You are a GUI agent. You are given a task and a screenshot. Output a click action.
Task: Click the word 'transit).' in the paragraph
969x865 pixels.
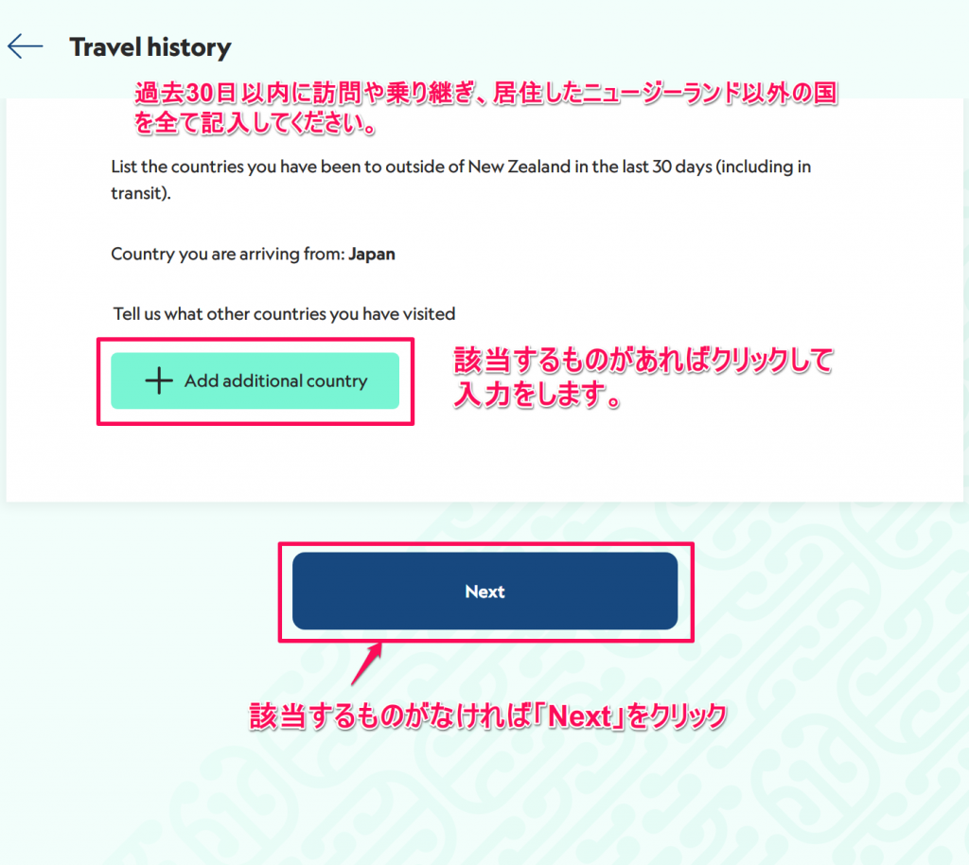point(141,193)
